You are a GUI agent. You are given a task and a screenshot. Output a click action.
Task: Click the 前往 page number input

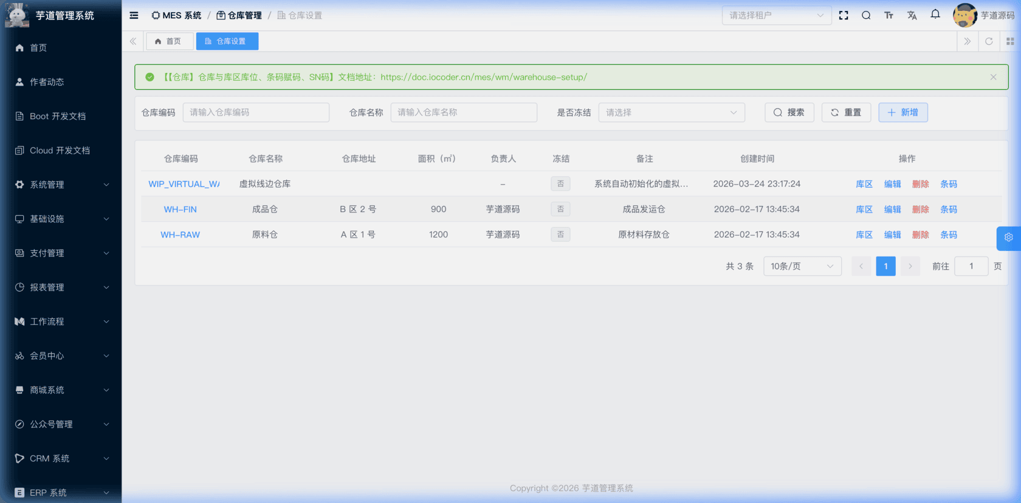pos(971,266)
